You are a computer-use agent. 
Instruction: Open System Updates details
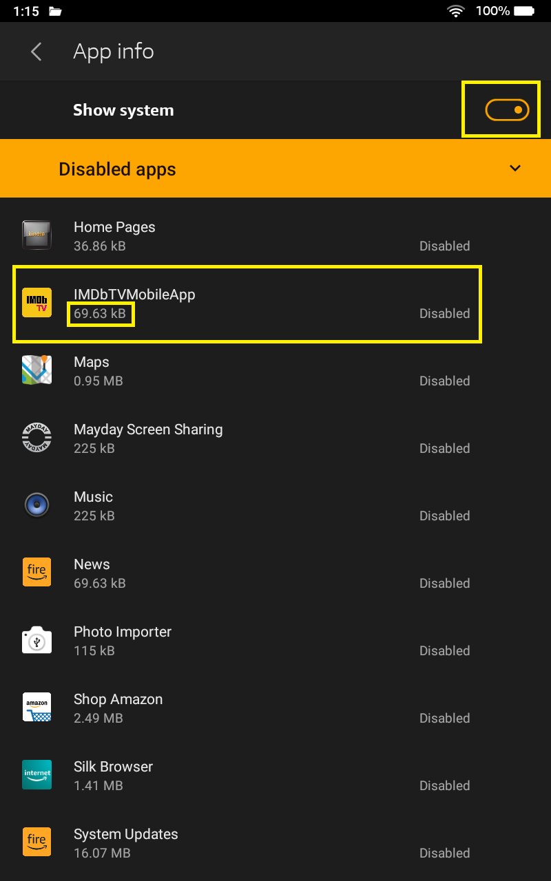pyautogui.click(x=207, y=842)
